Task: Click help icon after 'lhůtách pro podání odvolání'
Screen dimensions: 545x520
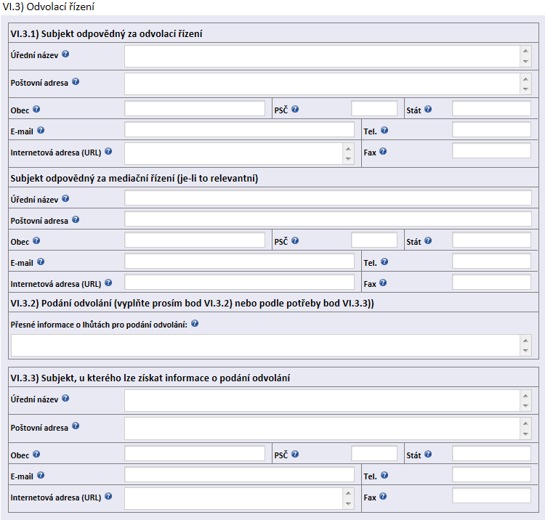Action: (195, 323)
